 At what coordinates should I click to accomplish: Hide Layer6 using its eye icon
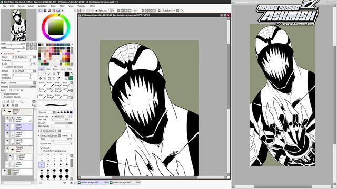7,133
